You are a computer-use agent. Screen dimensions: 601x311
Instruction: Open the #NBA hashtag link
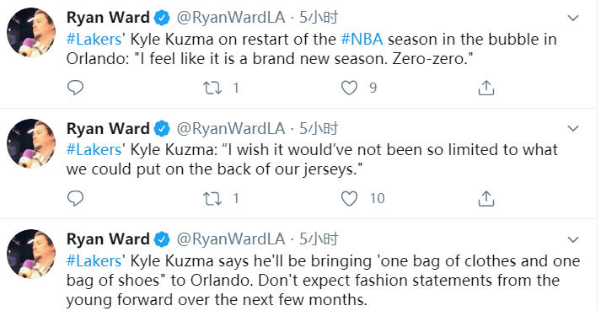[362, 40]
